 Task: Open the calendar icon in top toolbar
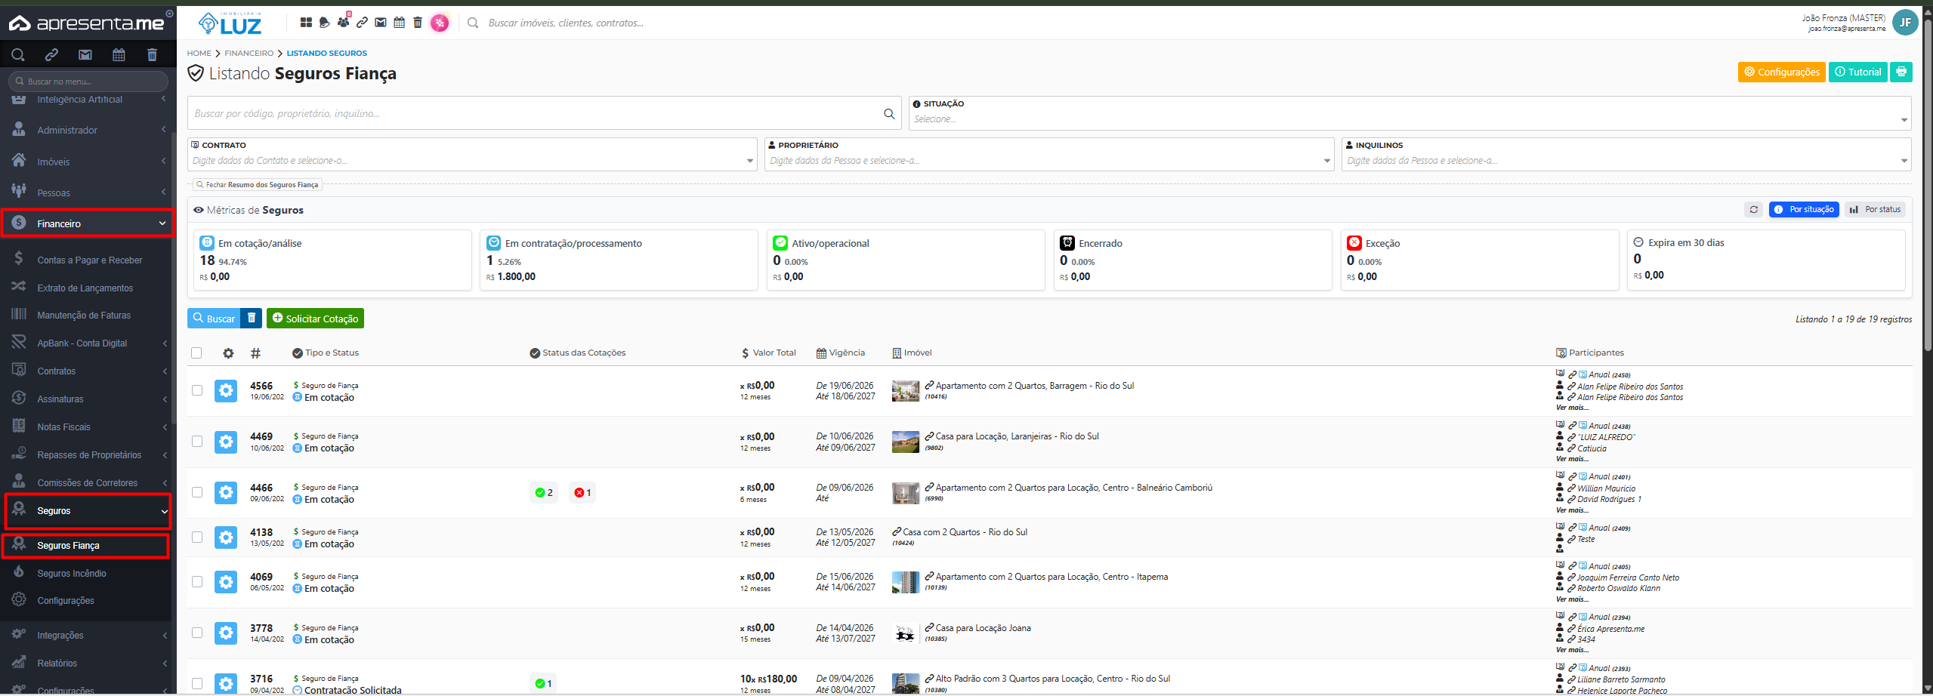(399, 23)
